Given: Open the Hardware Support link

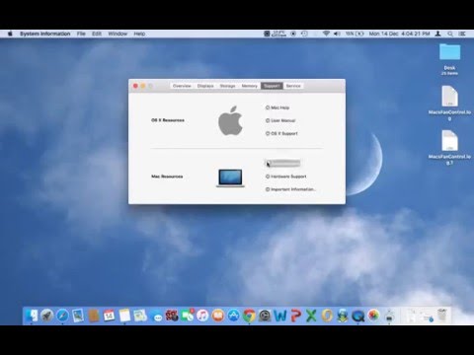Looking at the screenshot, I should pos(286,177).
